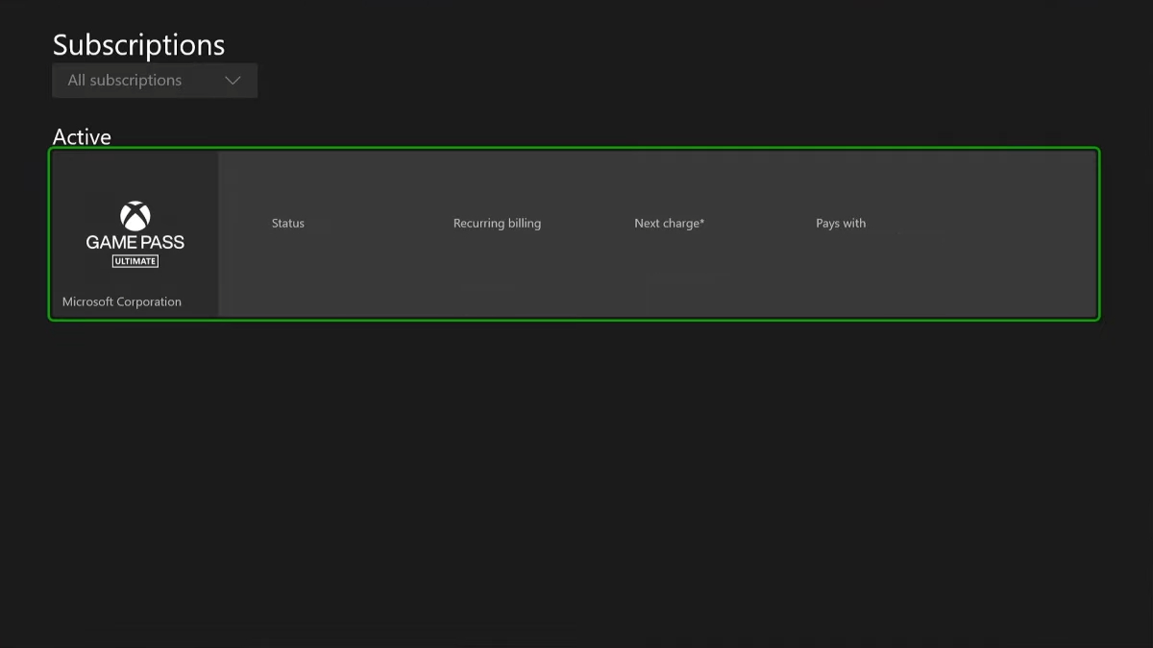The height and width of the screenshot is (648, 1153).
Task: Click the Pays with label
Action: pos(841,223)
